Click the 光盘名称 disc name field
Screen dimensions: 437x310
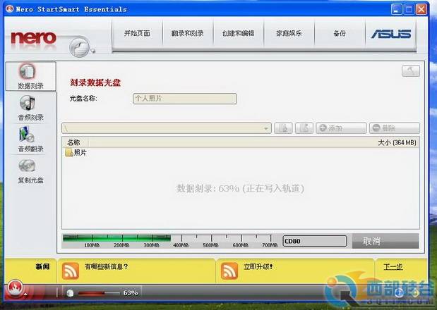pos(185,99)
